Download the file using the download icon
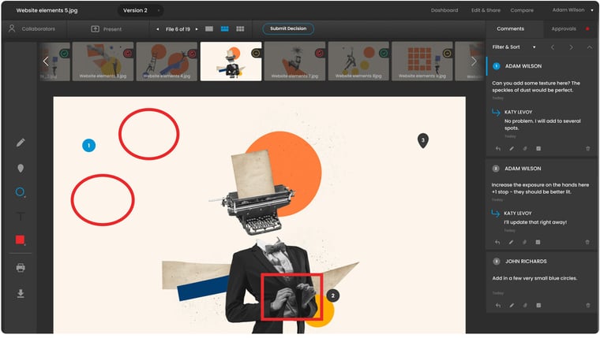 (21, 293)
